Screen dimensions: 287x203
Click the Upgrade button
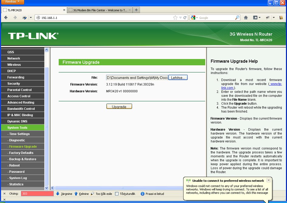point(119,106)
